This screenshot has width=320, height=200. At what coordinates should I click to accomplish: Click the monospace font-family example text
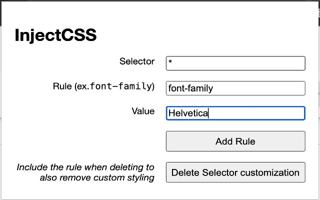pos(120,86)
